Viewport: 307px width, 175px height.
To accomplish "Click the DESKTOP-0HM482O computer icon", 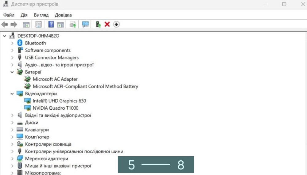I will (12, 36).
